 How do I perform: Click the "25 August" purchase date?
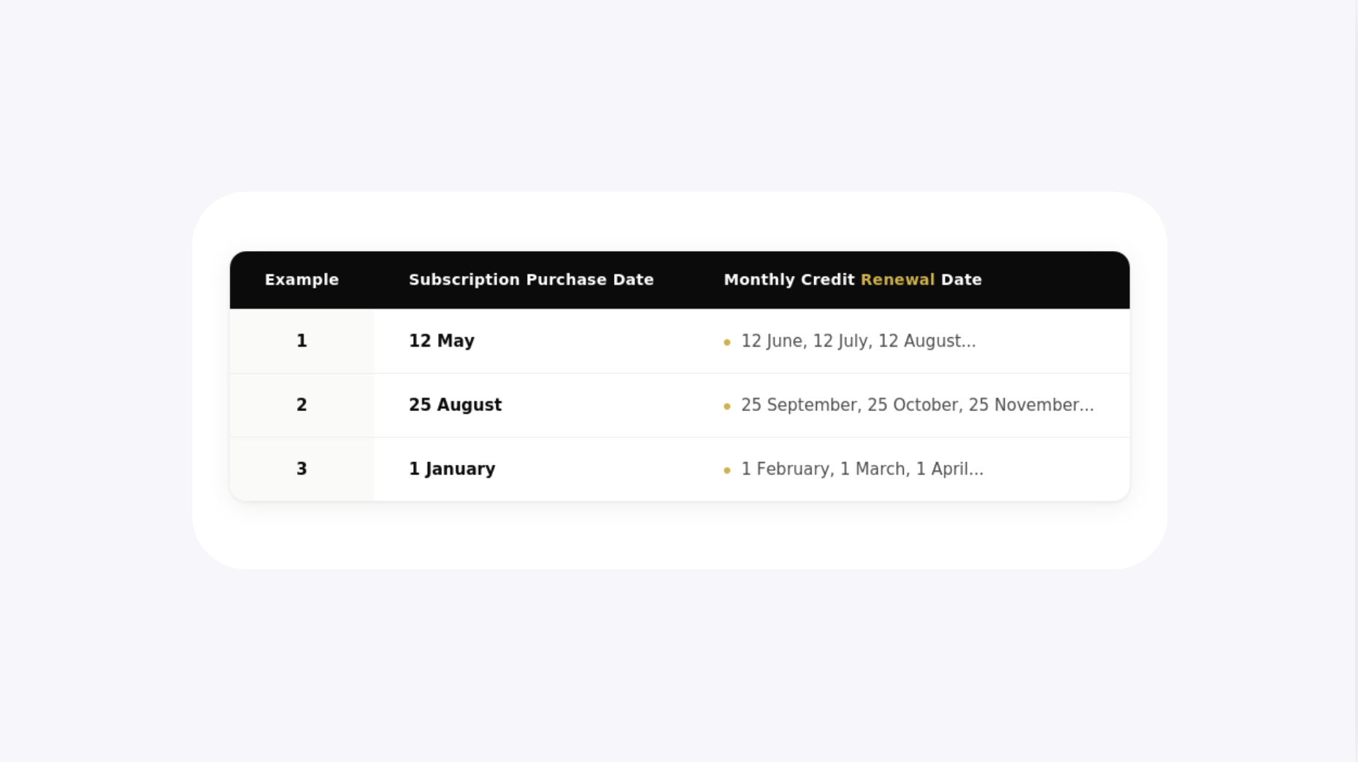455,405
